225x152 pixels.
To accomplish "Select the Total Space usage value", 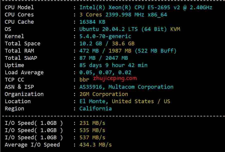I will coord(107,44).
